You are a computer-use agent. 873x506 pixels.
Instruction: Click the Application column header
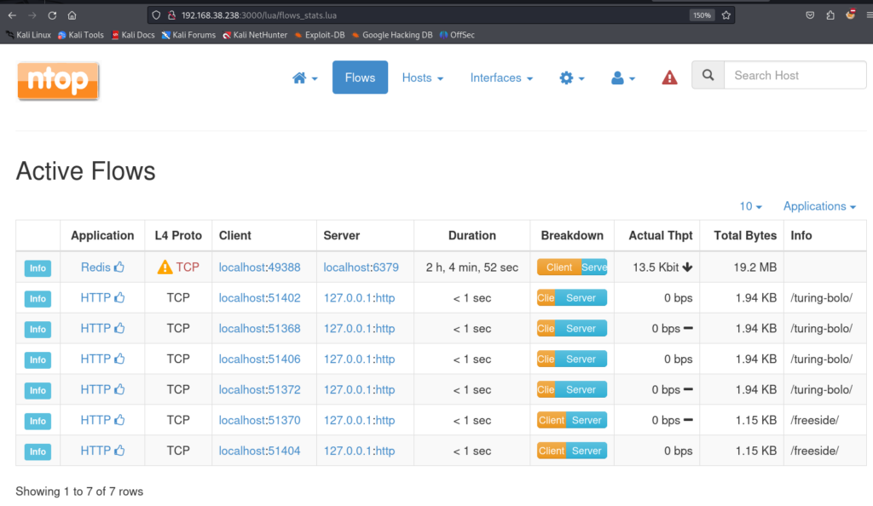click(x=102, y=236)
